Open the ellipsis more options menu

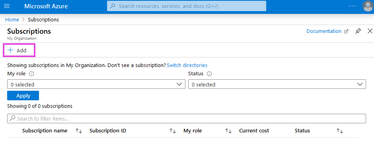352,6
